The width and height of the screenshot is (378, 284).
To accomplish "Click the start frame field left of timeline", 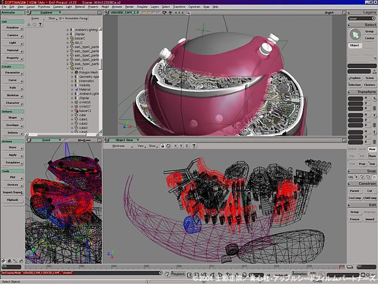I will tap(11, 267).
